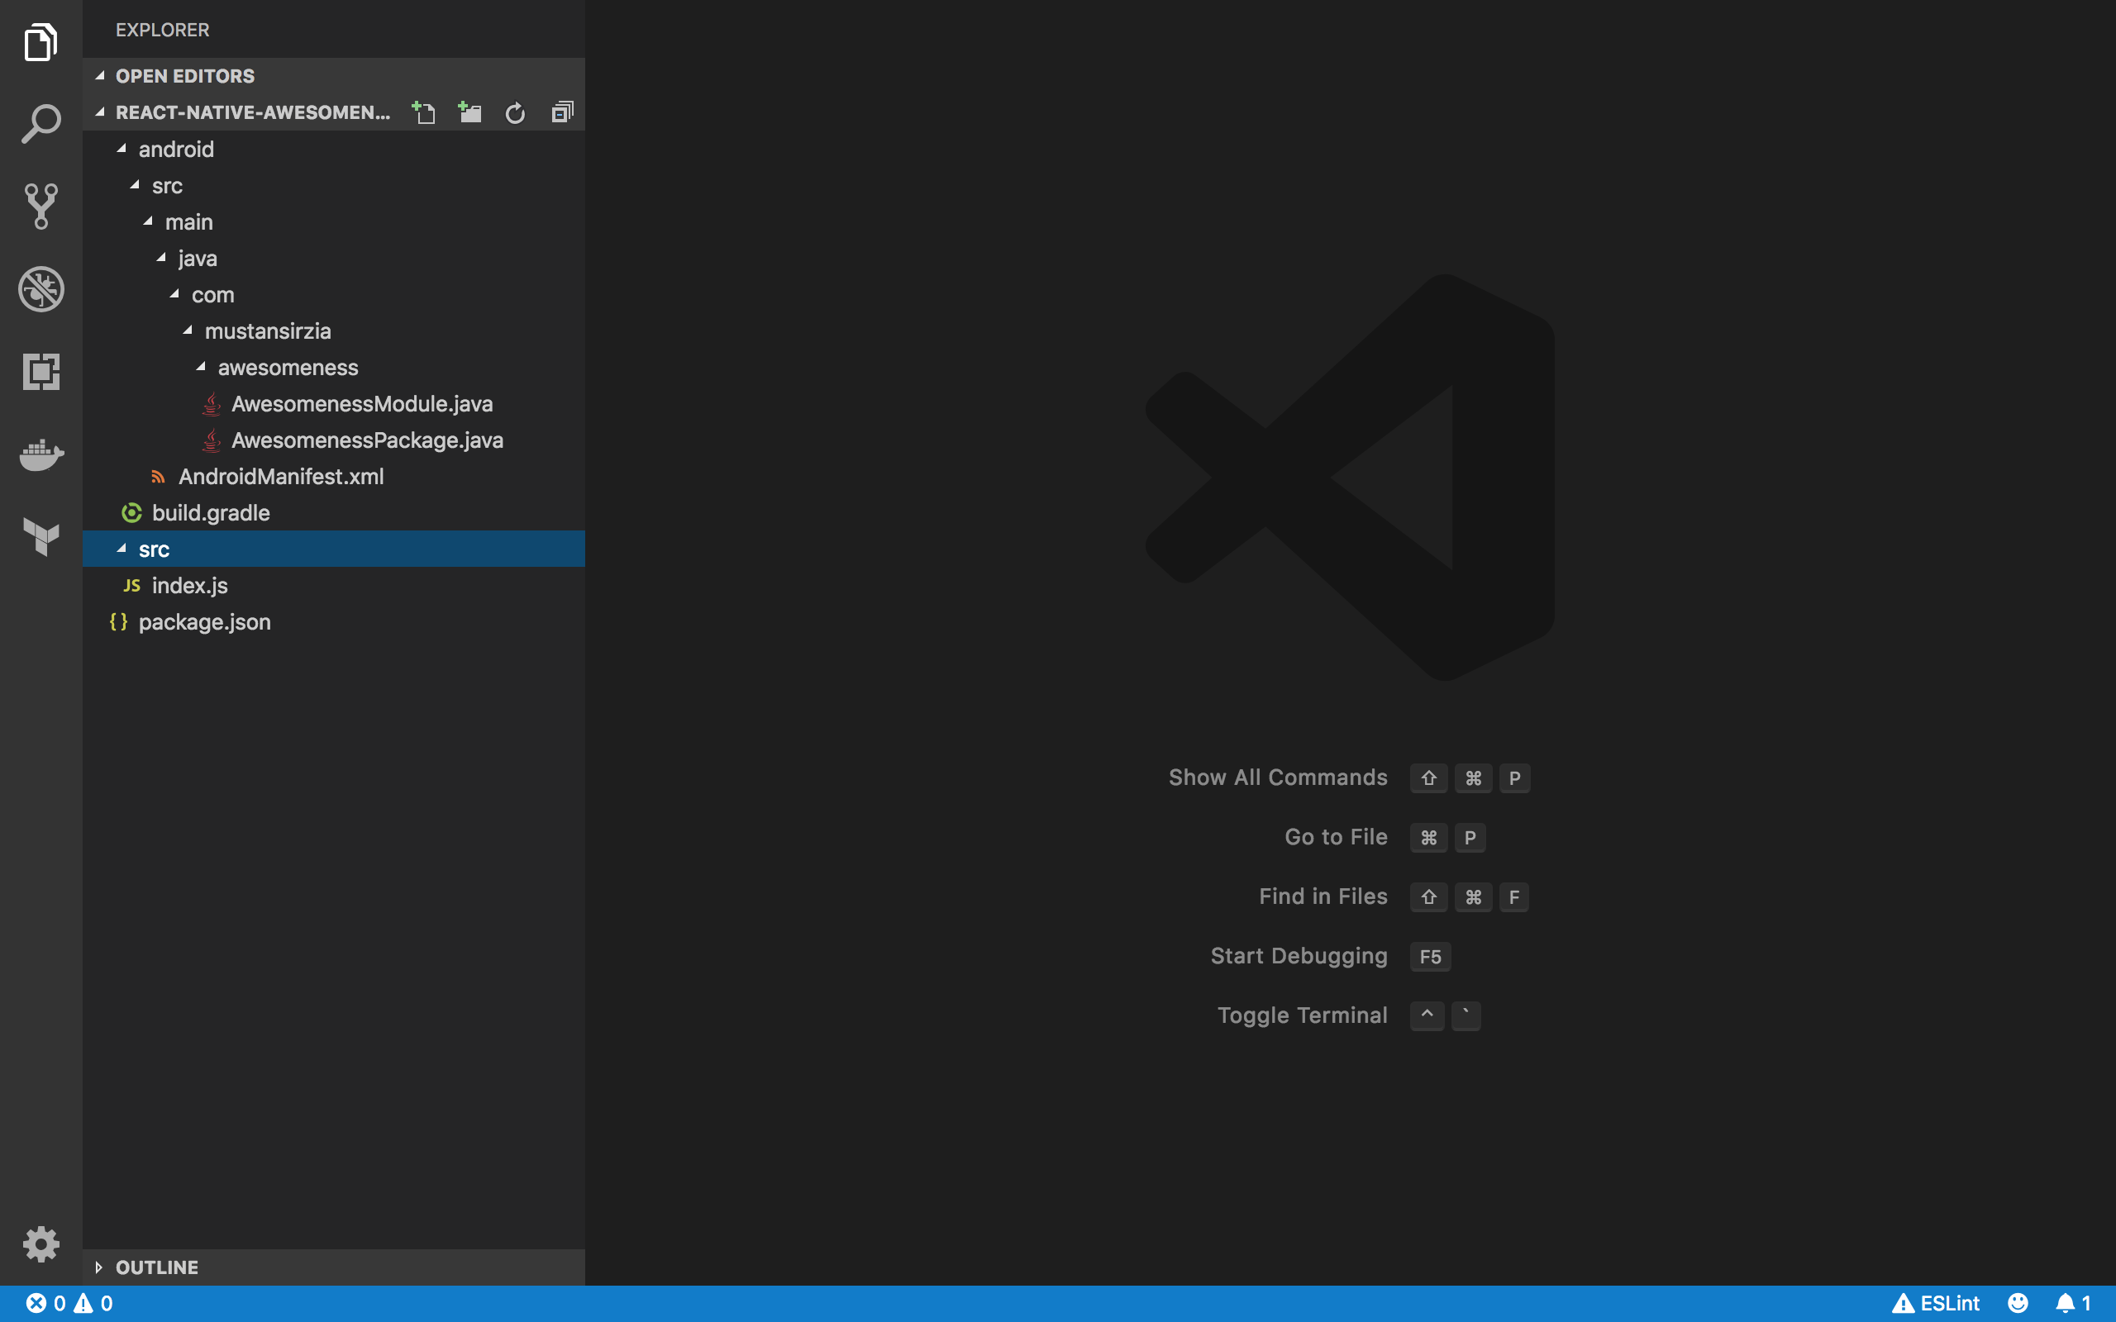This screenshot has height=1322, width=2116.
Task: Open the package.json file
Action: coord(203,621)
